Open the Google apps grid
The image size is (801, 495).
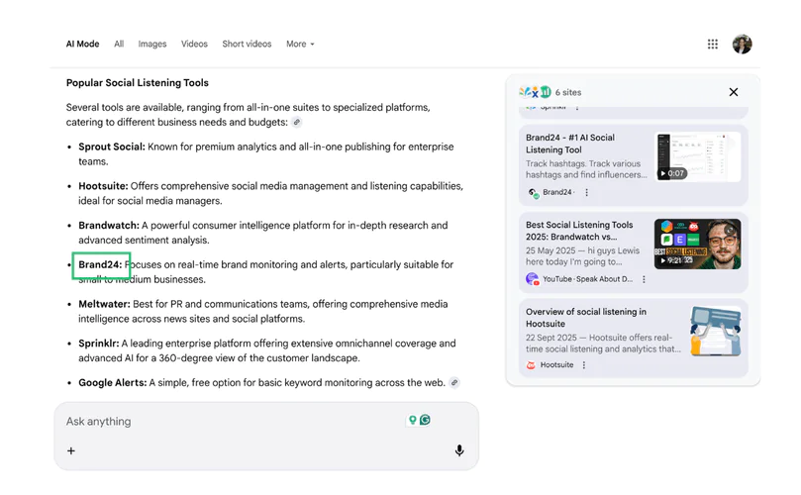[712, 45]
